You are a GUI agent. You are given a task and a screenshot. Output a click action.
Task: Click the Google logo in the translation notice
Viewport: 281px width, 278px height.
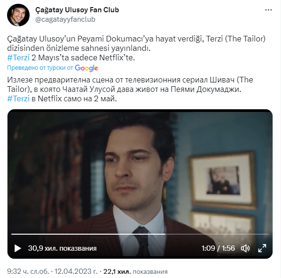[x=86, y=68]
